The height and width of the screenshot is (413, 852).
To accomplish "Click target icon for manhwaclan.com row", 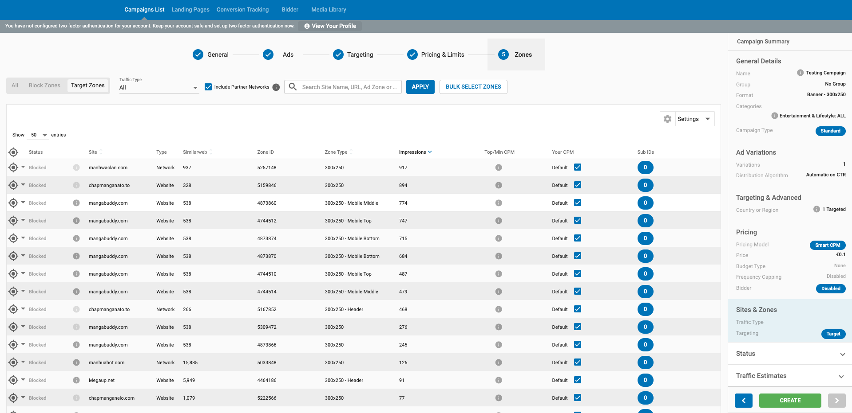I will (x=13, y=168).
